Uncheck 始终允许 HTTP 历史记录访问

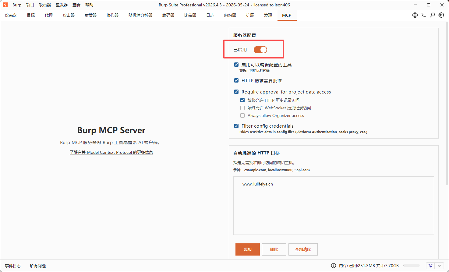(x=242, y=100)
